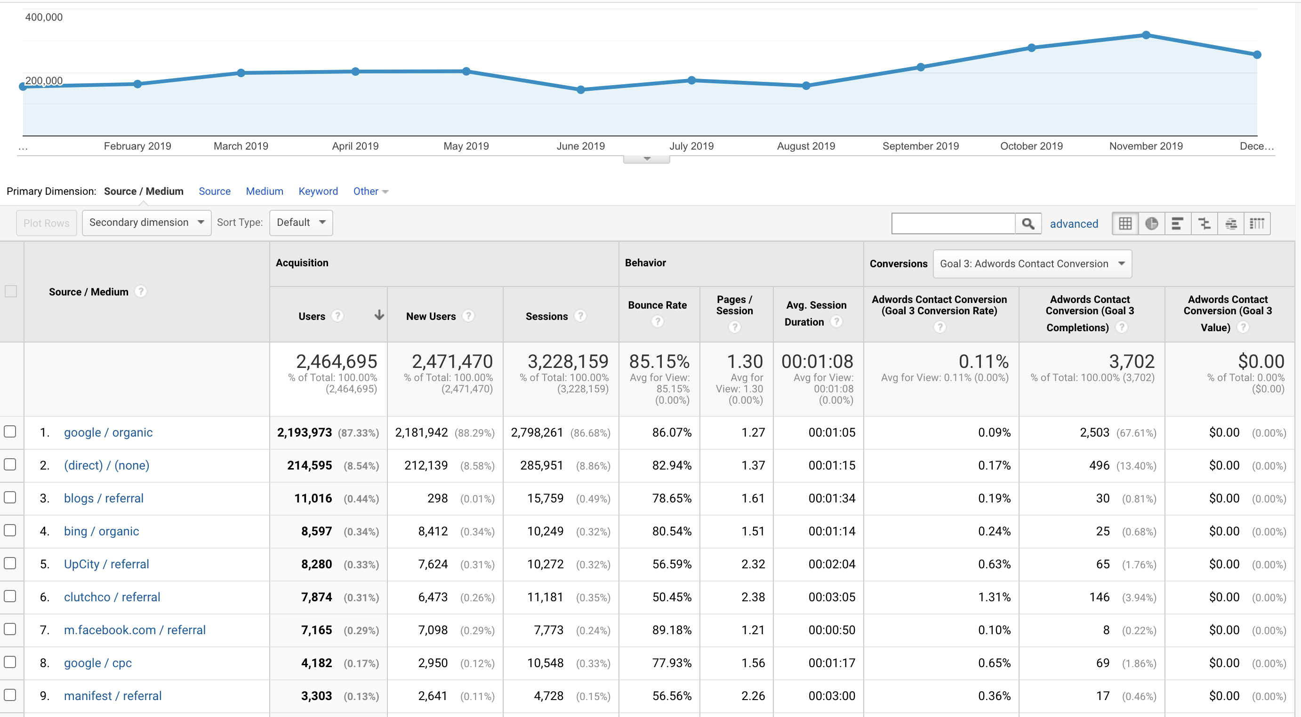The width and height of the screenshot is (1301, 717).
Task: Select the Comparison view icon
Action: click(1204, 223)
